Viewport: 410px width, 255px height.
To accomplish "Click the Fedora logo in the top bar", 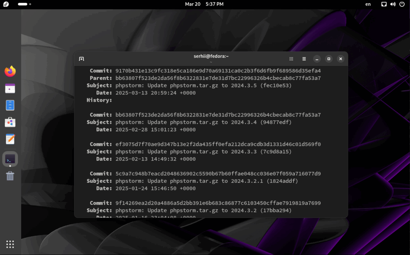I will pos(6,4).
